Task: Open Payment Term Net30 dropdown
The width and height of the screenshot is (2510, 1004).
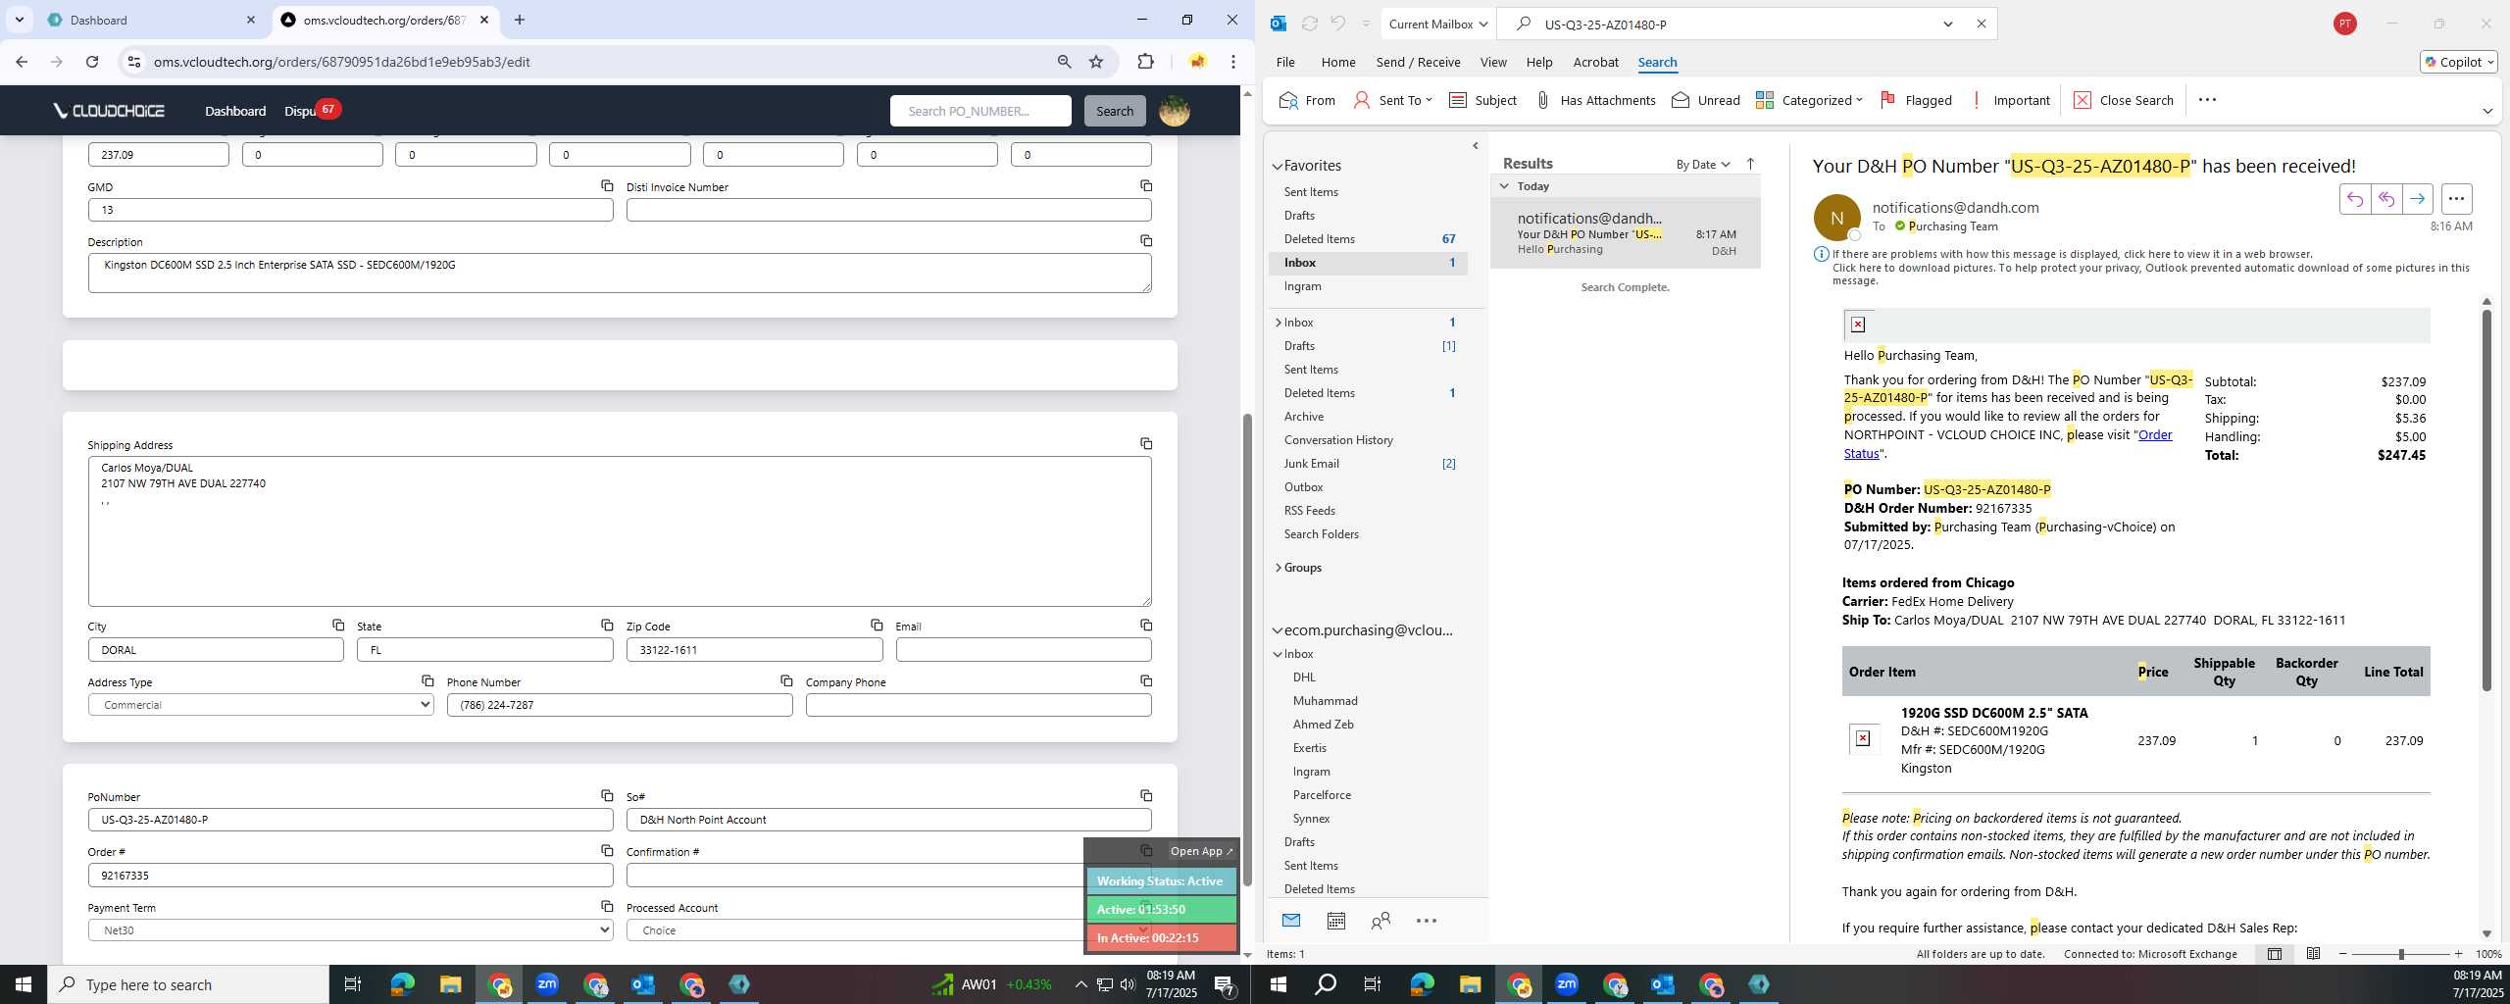Action: point(350,930)
